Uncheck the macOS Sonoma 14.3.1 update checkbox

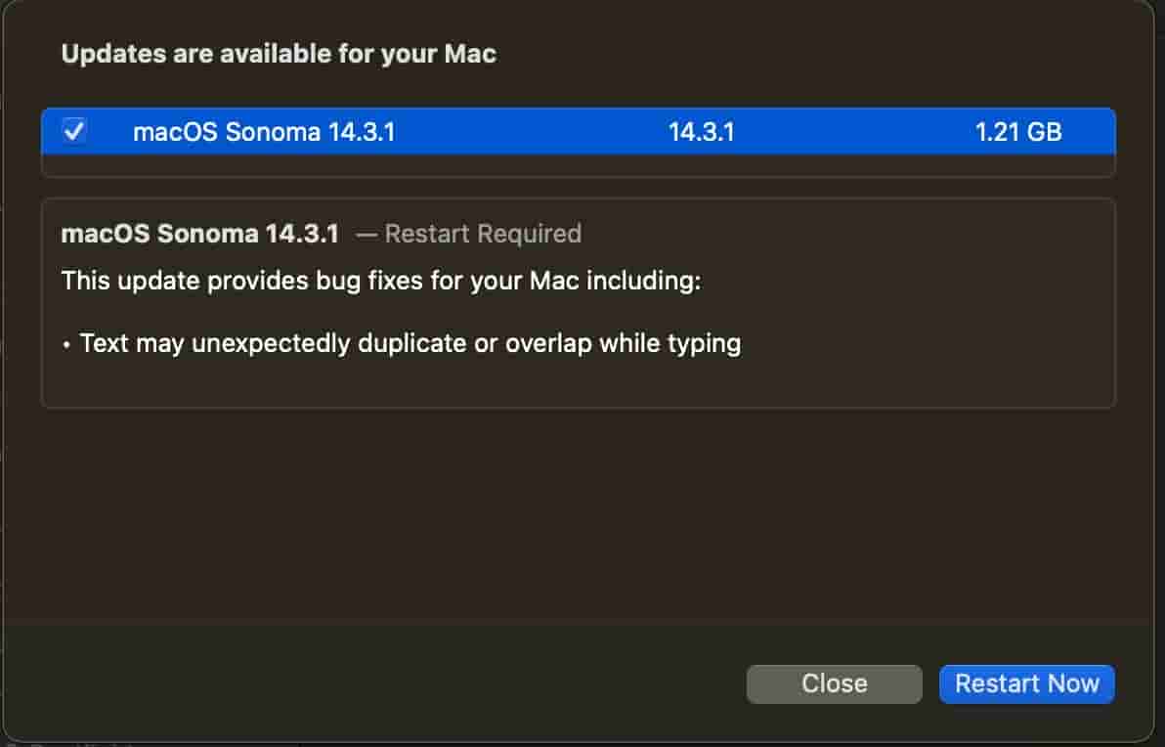tap(75, 132)
